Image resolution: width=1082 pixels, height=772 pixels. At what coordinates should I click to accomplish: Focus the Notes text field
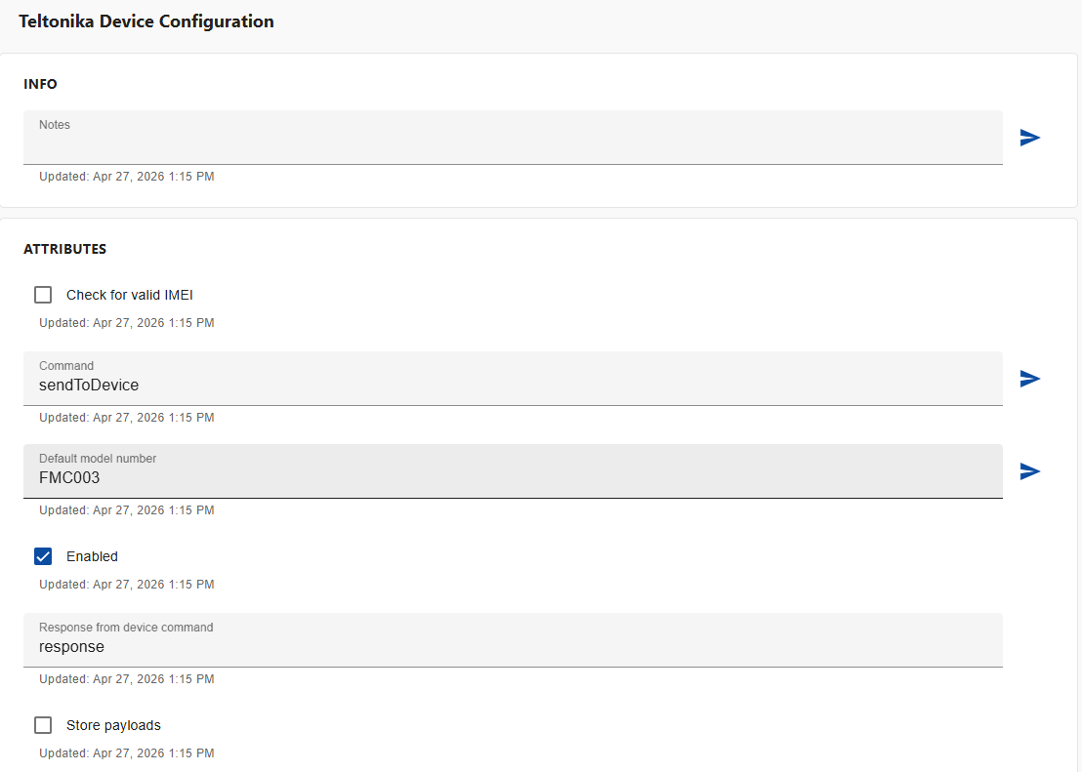pyautogui.click(x=513, y=142)
